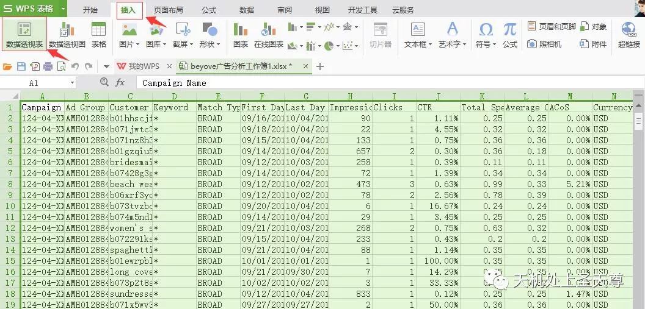Click the redo arrow
This screenshot has height=309, width=645.
(x=89, y=66)
